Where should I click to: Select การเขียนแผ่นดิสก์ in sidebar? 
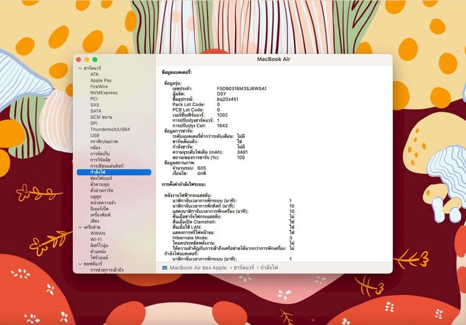pos(107,166)
